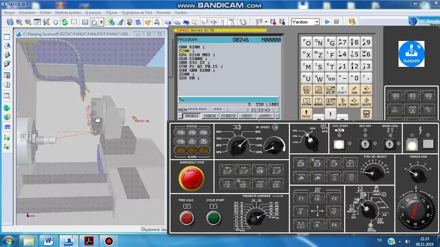
Task: Select the pan hand tool
Action: (x=56, y=22)
